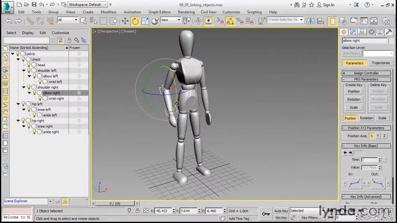Image resolution: width=397 pixels, height=223 pixels.
Task: Switch to the Trajectories tab
Action: (x=380, y=63)
